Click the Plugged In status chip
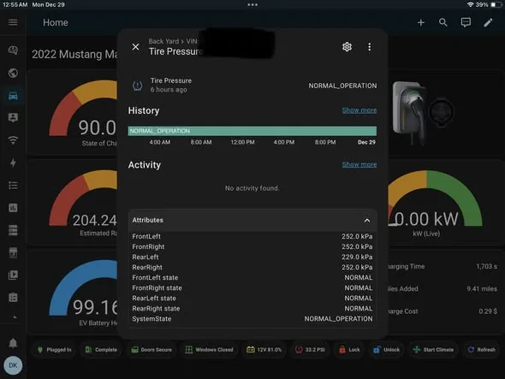The width and height of the screenshot is (505, 379). [55, 350]
